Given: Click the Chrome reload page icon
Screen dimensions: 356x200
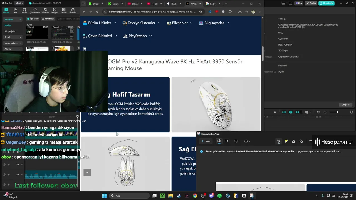Looking at the screenshot, I should pyautogui.click(x=97, y=12).
